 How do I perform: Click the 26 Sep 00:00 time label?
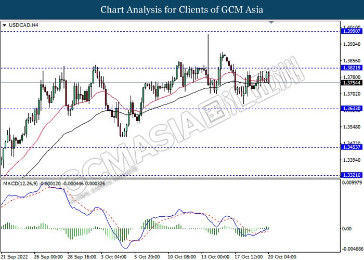tap(48, 257)
